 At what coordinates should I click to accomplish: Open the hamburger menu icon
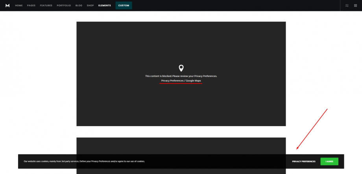coord(347,5)
